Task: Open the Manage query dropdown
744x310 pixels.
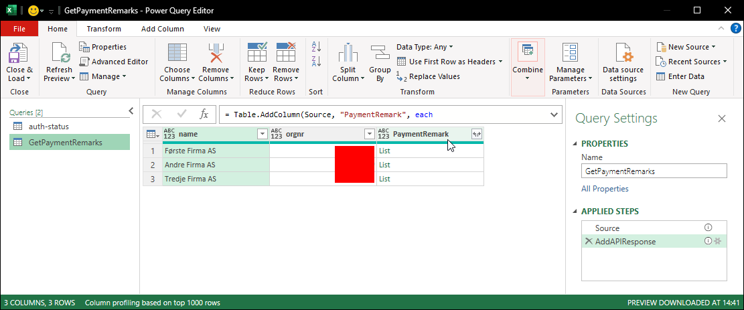Action: (102, 76)
